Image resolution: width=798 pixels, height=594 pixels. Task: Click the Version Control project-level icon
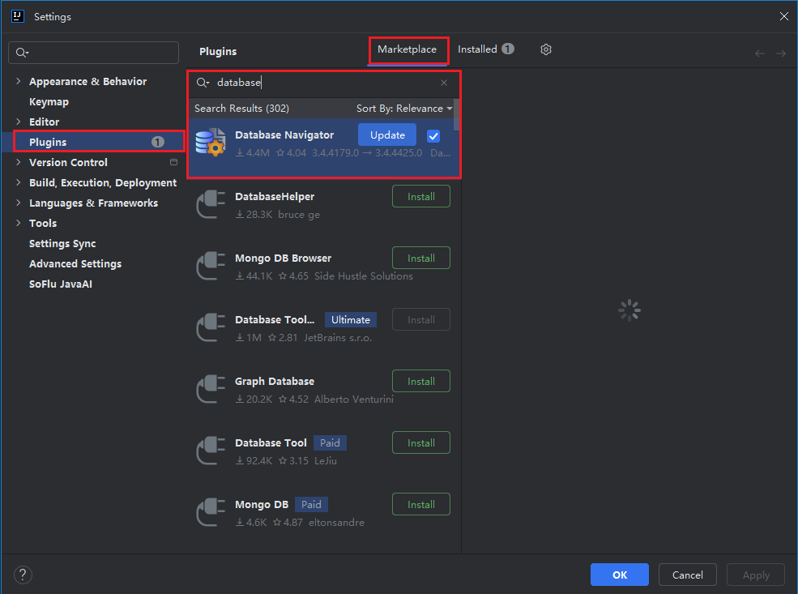173,162
